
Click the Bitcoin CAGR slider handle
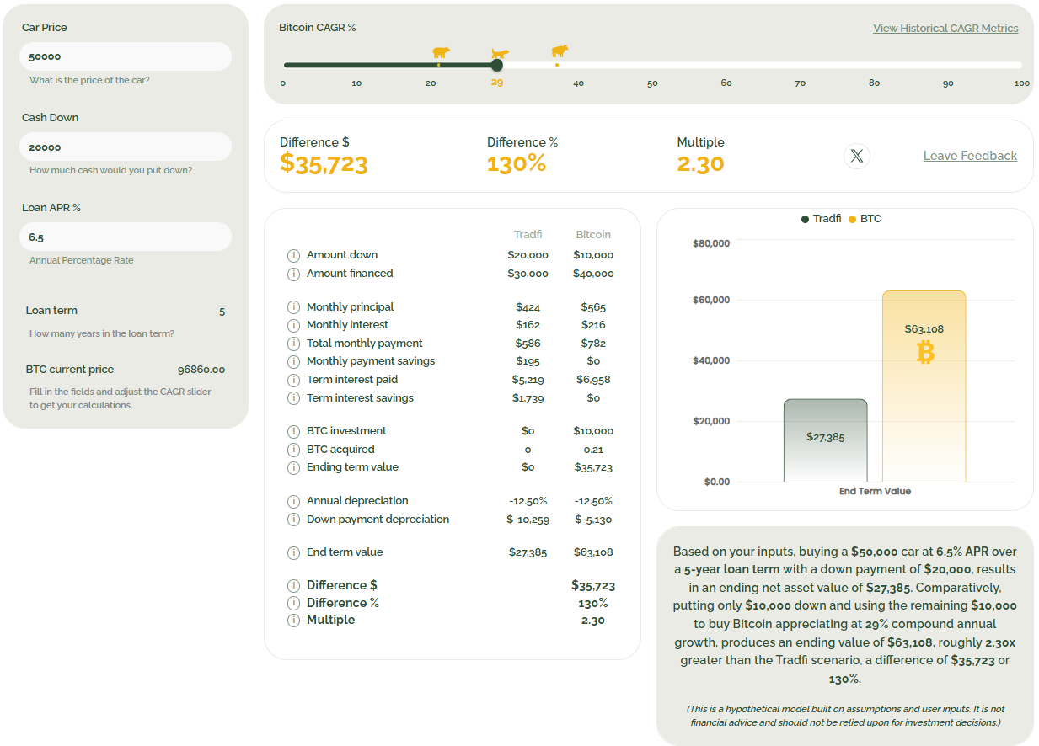(x=497, y=65)
